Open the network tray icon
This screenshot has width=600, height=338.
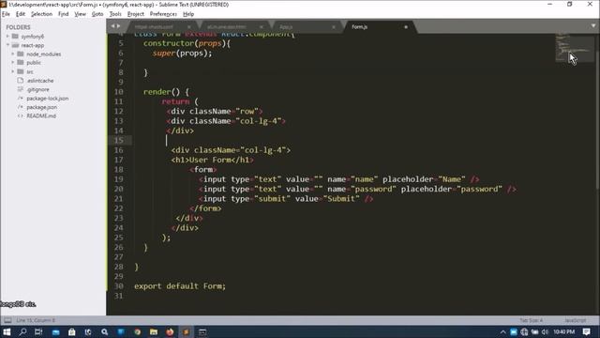click(524, 331)
